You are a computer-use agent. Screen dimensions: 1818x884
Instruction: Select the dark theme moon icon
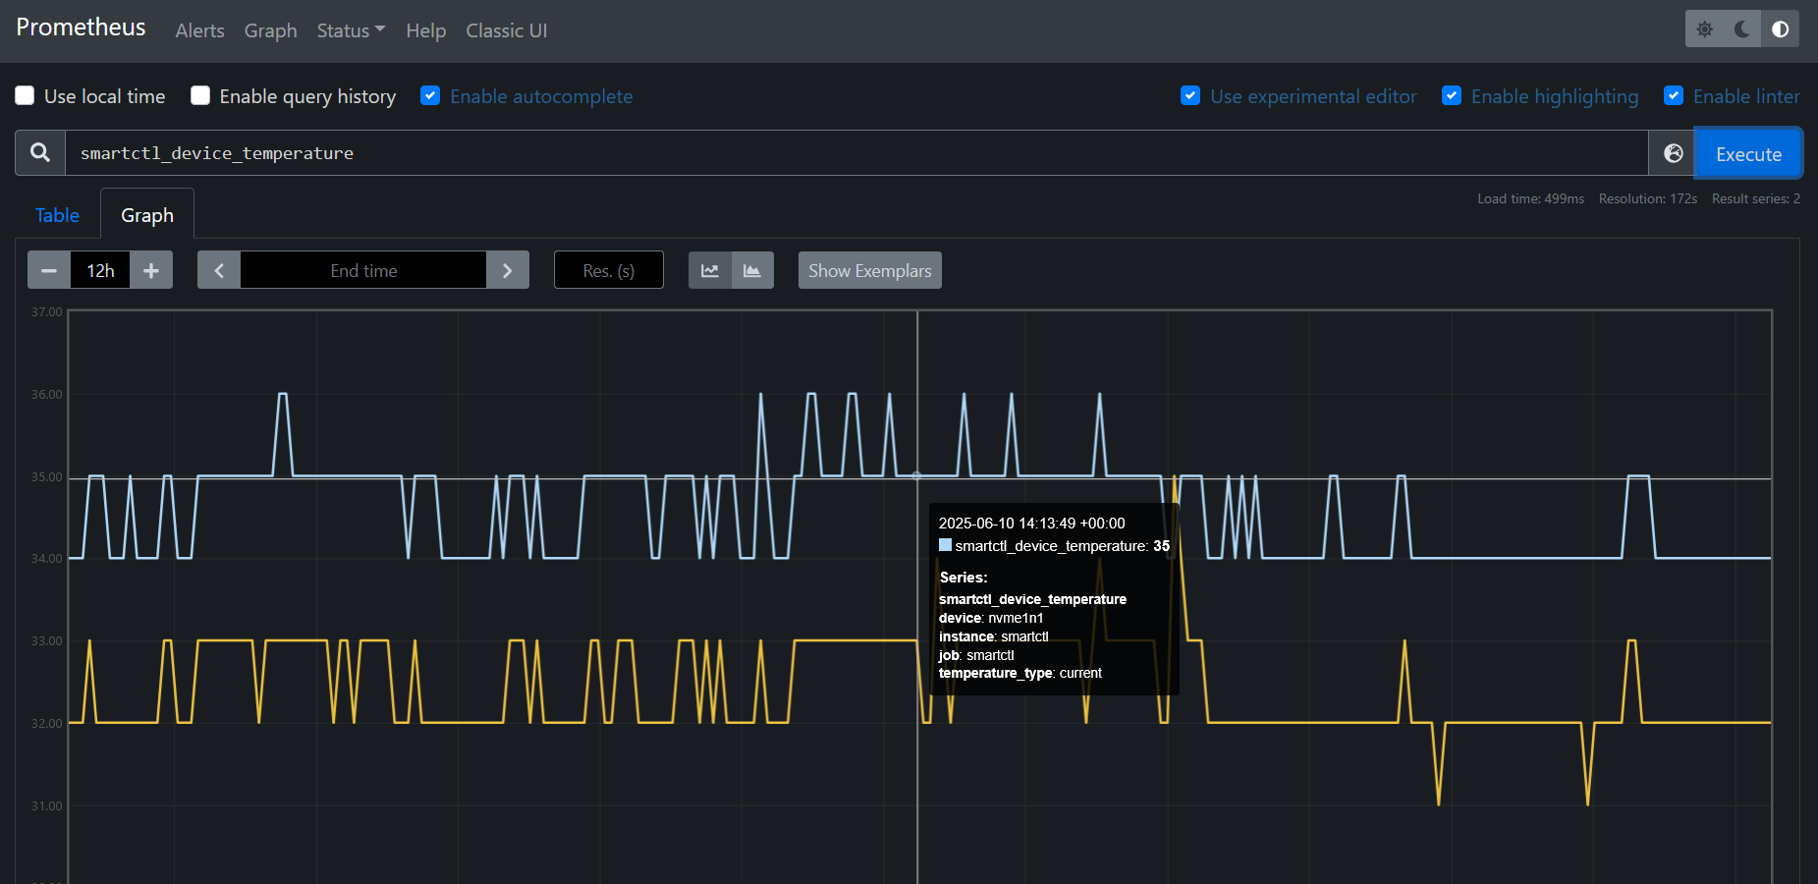click(x=1742, y=29)
